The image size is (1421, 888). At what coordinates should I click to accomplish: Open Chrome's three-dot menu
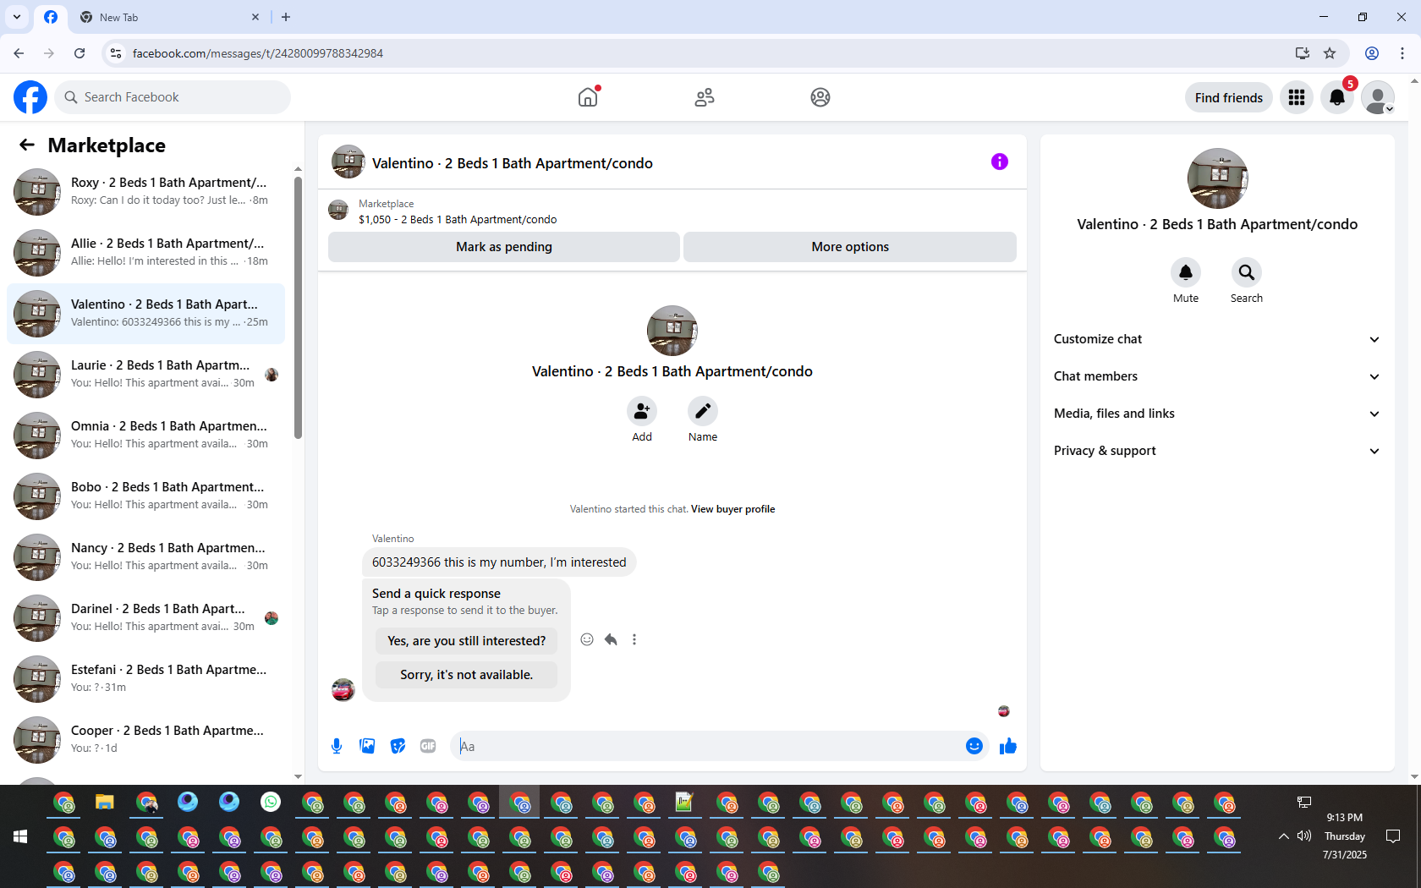coord(1402,53)
